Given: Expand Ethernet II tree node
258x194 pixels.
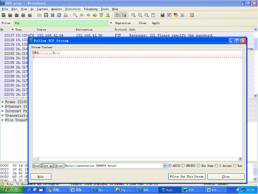Looking at the screenshot, I should [2, 106].
